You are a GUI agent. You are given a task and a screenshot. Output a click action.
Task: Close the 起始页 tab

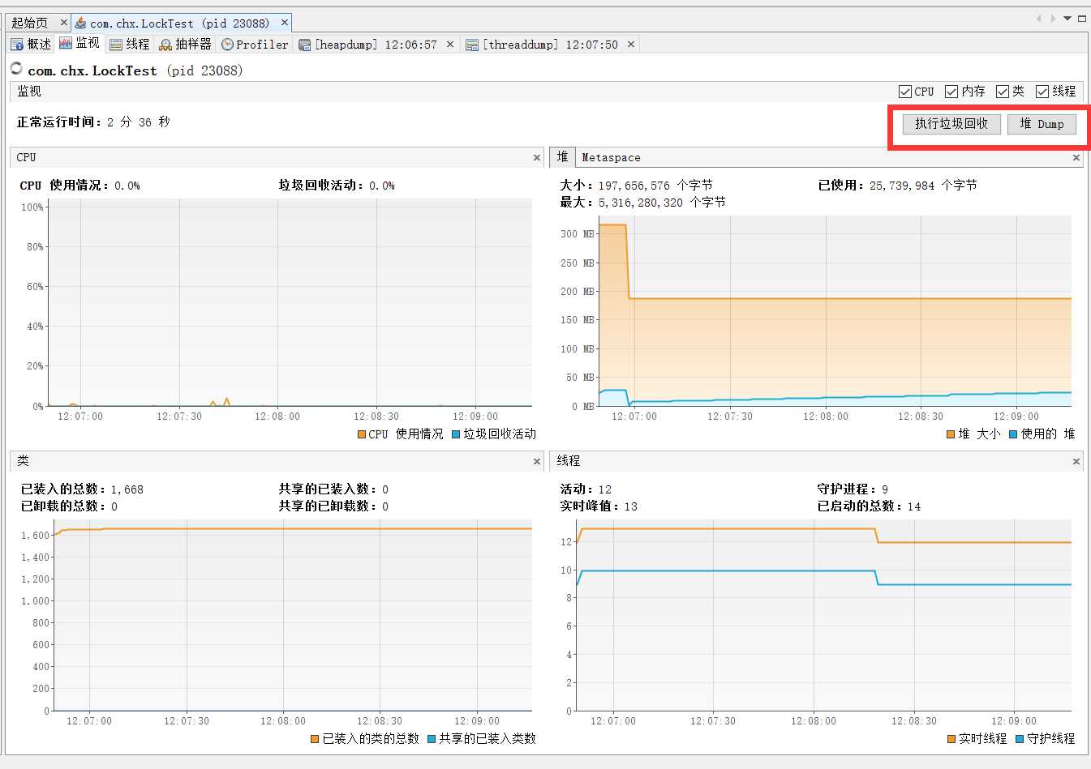pos(64,23)
